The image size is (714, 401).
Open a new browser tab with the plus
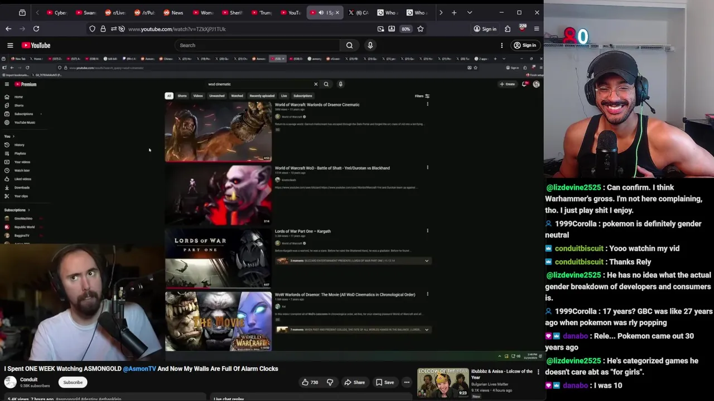point(454,12)
